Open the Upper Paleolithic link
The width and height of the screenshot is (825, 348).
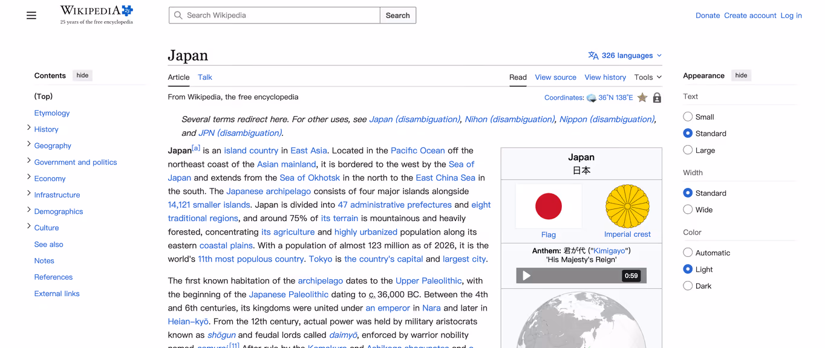tap(428, 281)
